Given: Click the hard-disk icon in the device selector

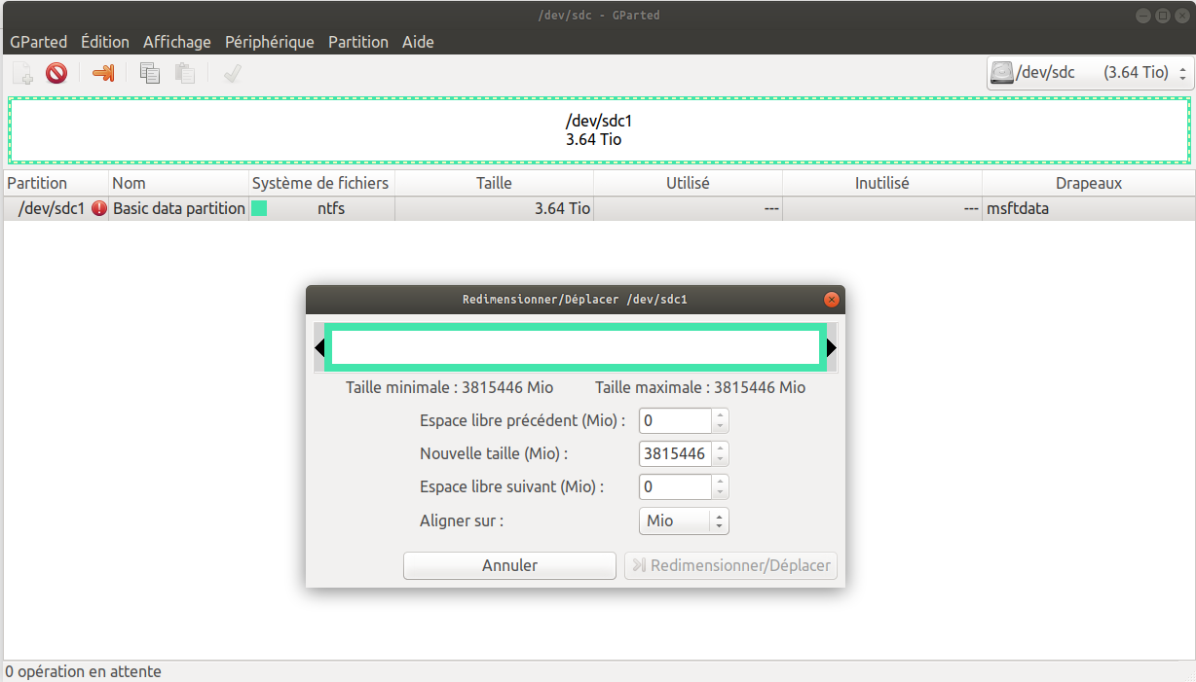Looking at the screenshot, I should pyautogui.click(x=1002, y=72).
